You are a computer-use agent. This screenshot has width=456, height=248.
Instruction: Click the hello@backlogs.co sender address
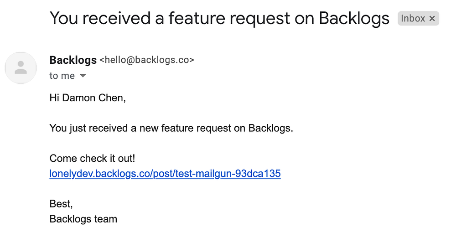(147, 60)
